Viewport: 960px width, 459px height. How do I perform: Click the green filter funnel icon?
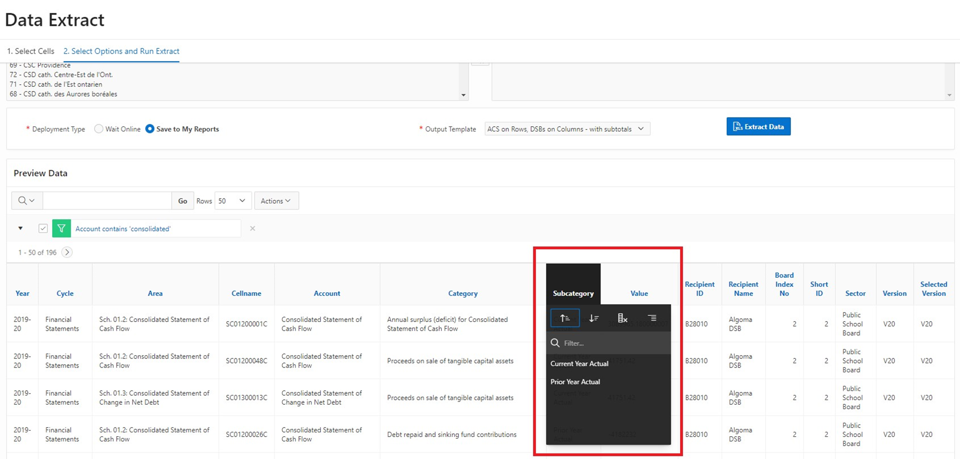point(61,228)
